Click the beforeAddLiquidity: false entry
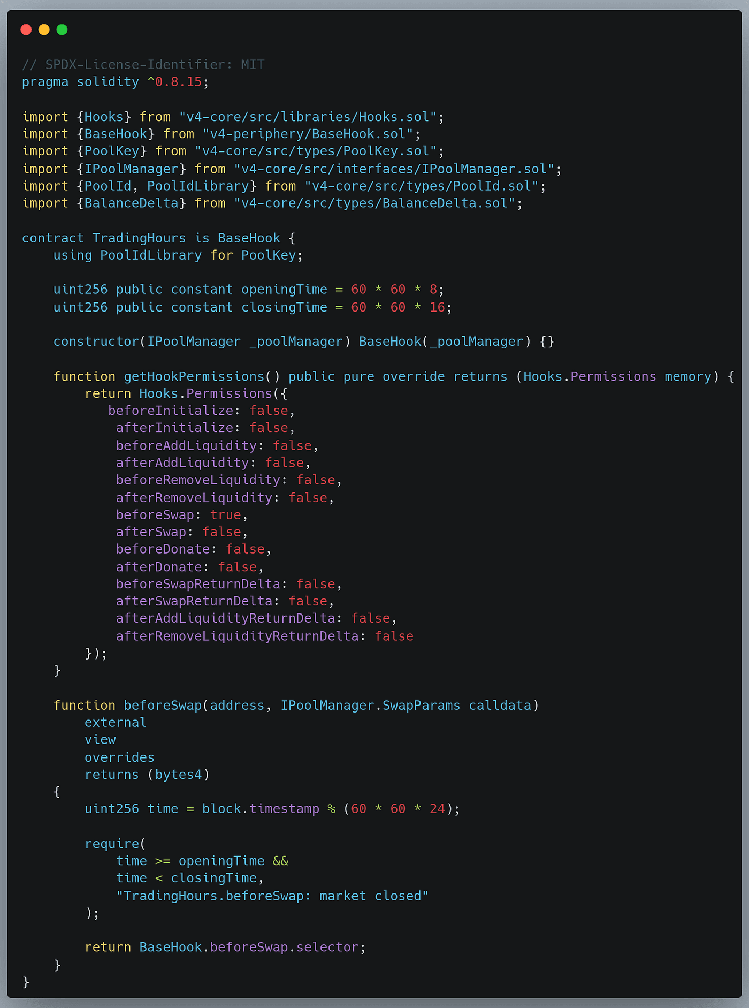The width and height of the screenshot is (749, 1008). click(x=217, y=446)
